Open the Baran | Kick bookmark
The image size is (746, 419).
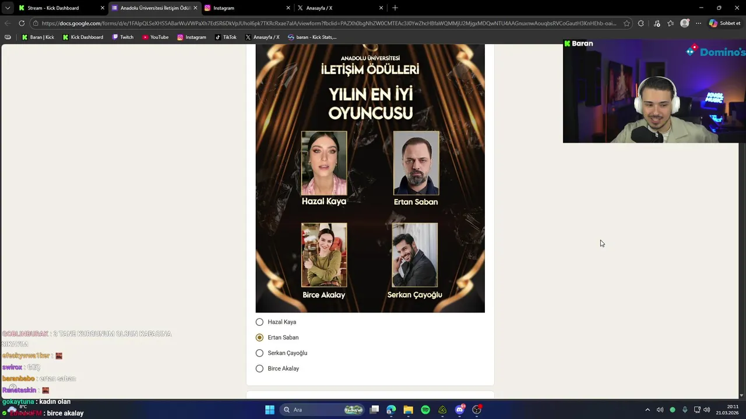click(x=38, y=37)
